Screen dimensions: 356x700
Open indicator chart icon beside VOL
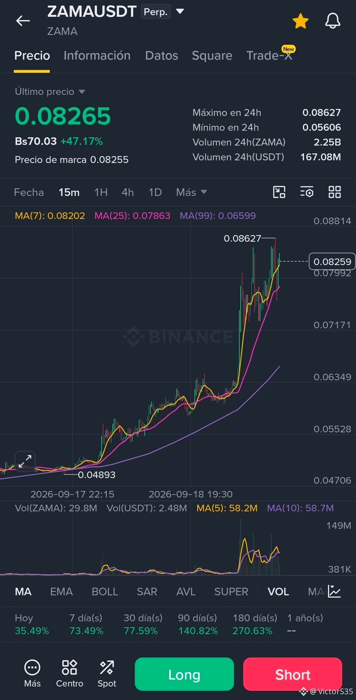pos(334,591)
